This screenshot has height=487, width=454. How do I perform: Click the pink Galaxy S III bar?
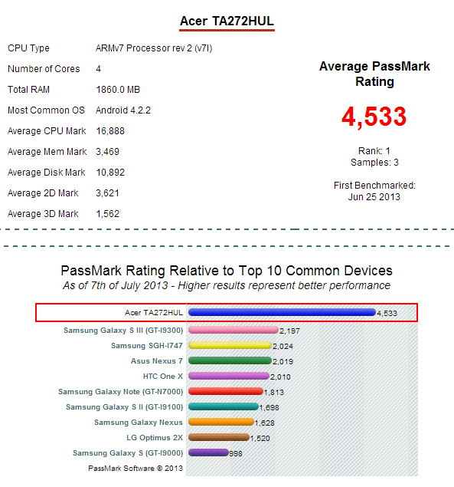pos(234,330)
